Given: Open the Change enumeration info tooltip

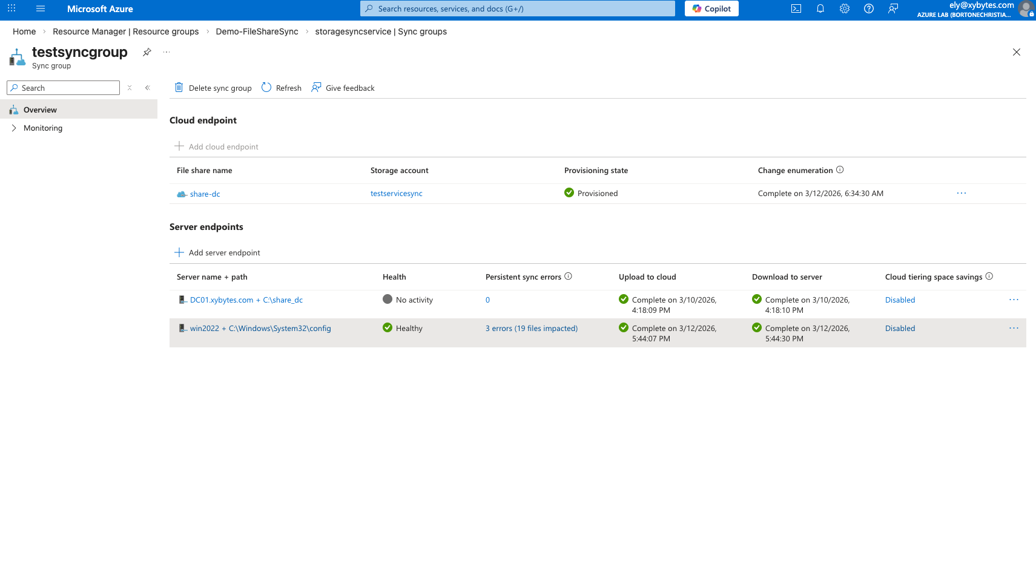Looking at the screenshot, I should pos(840,170).
